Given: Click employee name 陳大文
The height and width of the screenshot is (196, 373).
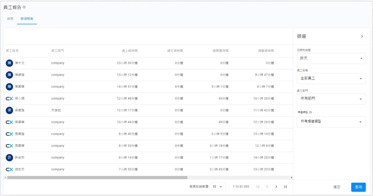Looking at the screenshot, I should click(20, 63).
